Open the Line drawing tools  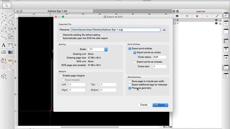click(10, 15)
